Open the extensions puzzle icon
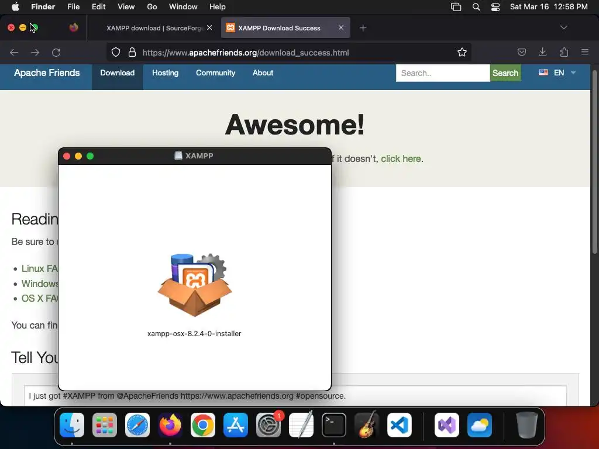This screenshot has height=449, width=599. coord(564,52)
